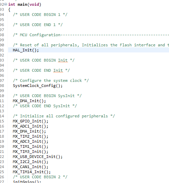Place cursor on SystemClock_Config() call

tap(38, 86)
